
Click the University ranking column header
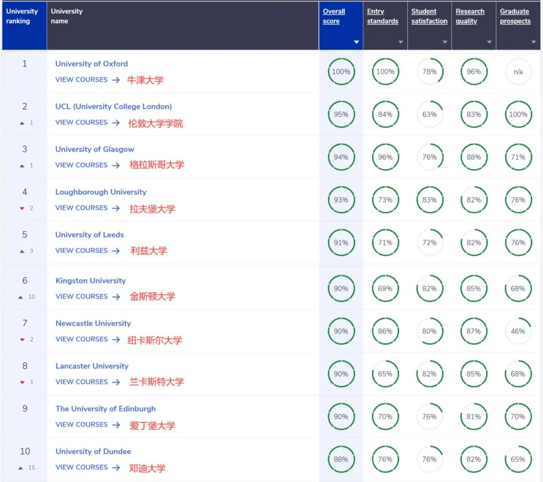(24, 26)
